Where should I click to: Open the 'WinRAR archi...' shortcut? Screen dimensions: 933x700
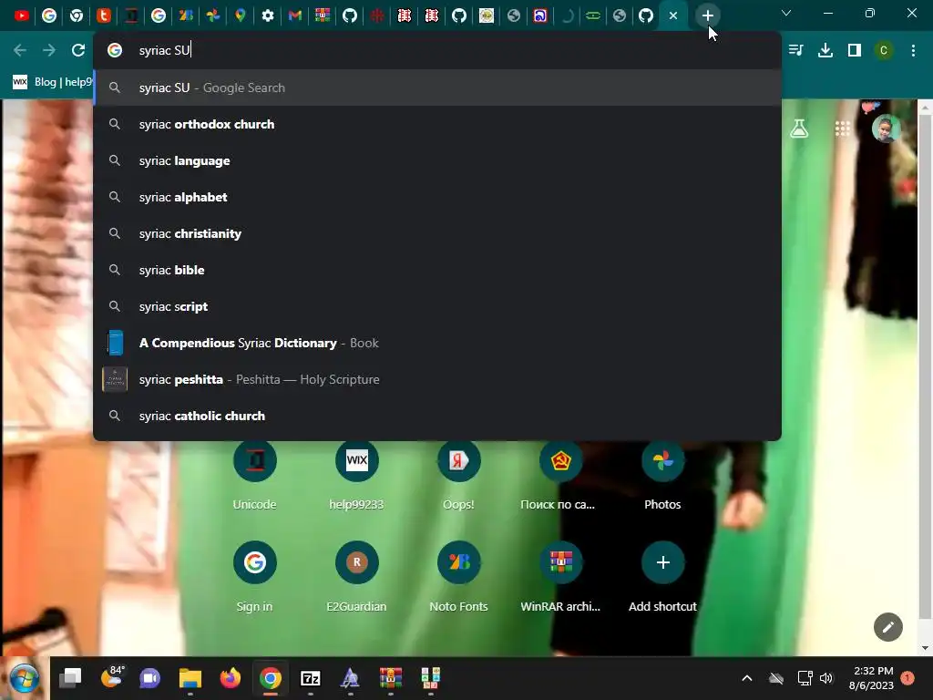[560, 577]
